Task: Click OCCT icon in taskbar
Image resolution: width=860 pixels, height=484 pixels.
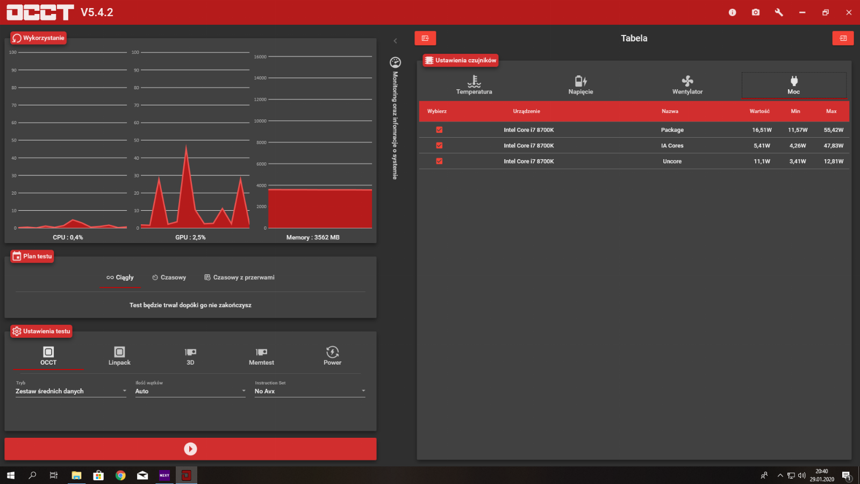Action: click(187, 475)
